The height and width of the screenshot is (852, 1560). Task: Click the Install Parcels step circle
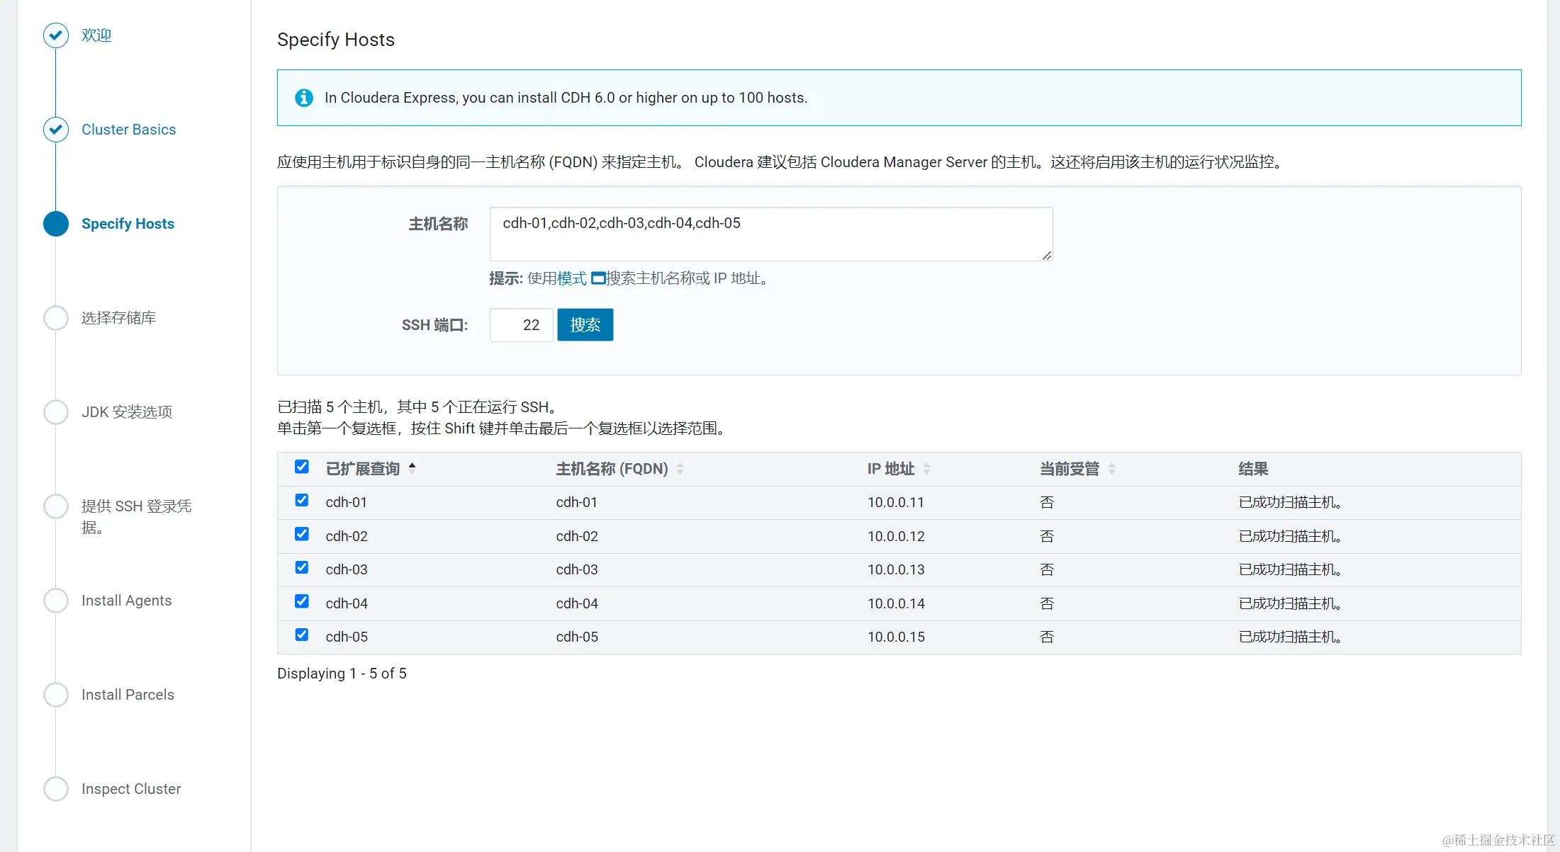(56, 695)
